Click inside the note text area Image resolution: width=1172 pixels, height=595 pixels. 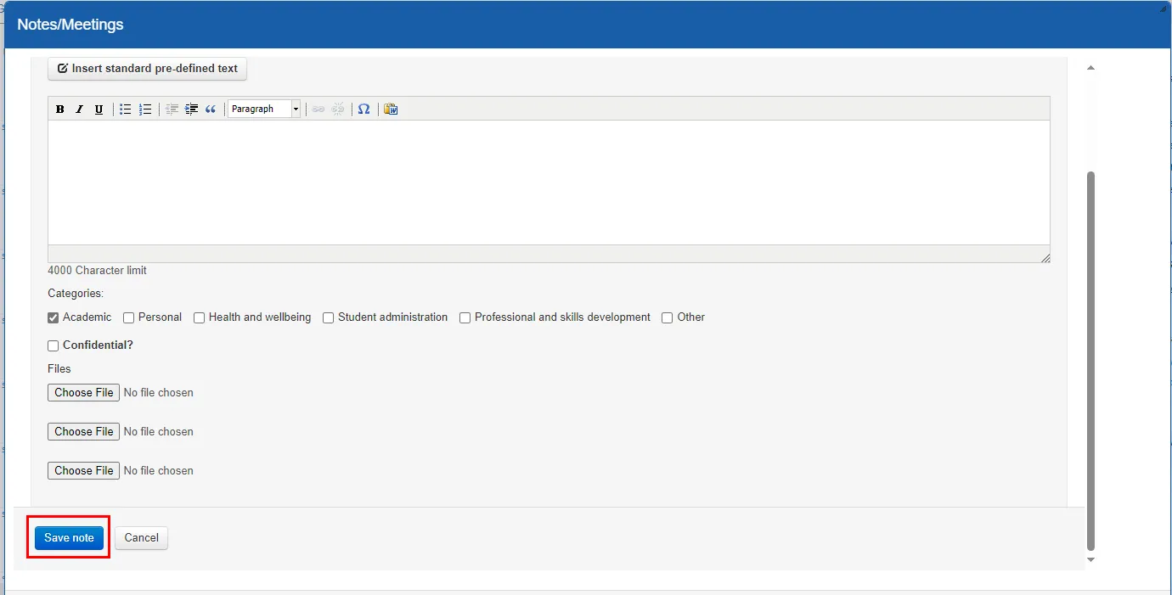pyautogui.click(x=548, y=182)
